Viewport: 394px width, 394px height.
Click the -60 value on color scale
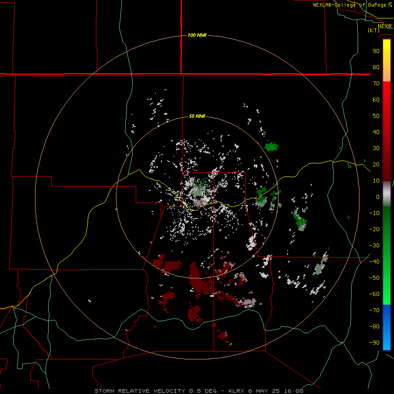374,294
